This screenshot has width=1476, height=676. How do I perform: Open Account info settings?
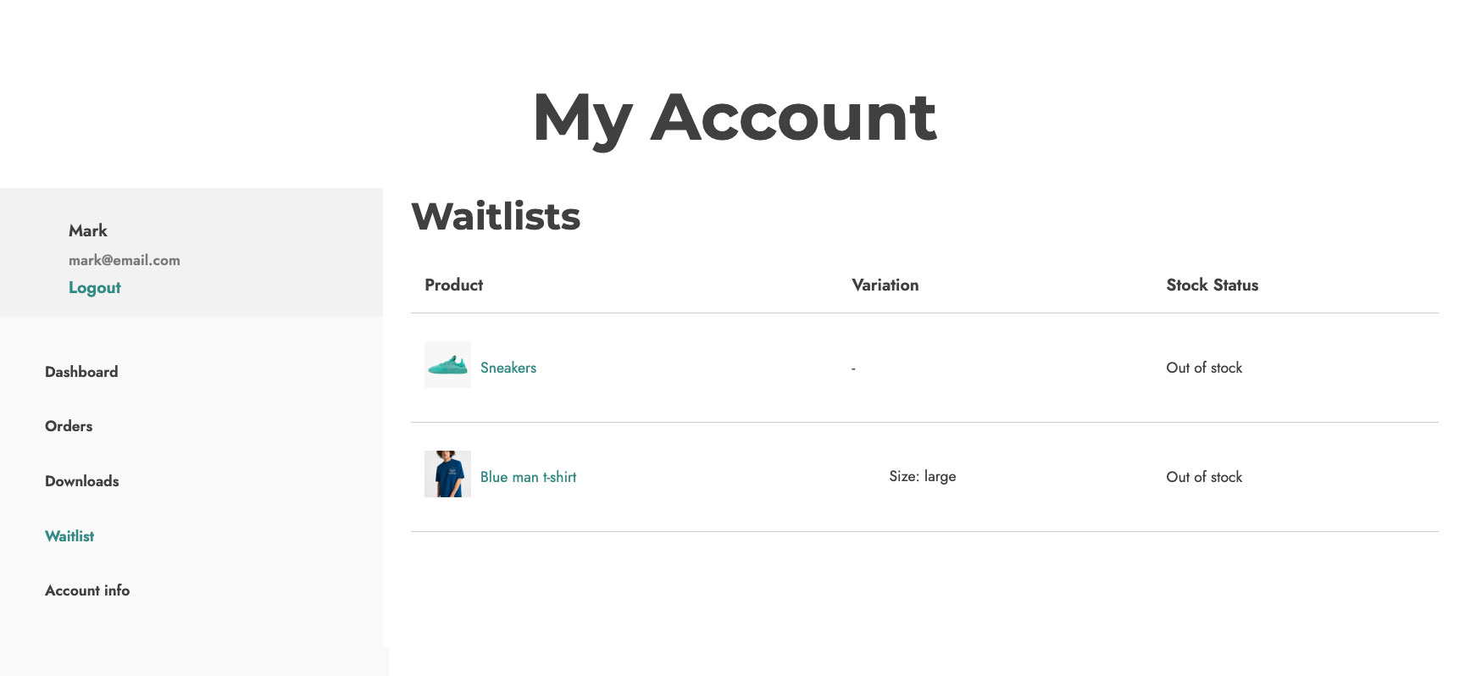pyautogui.click(x=87, y=590)
